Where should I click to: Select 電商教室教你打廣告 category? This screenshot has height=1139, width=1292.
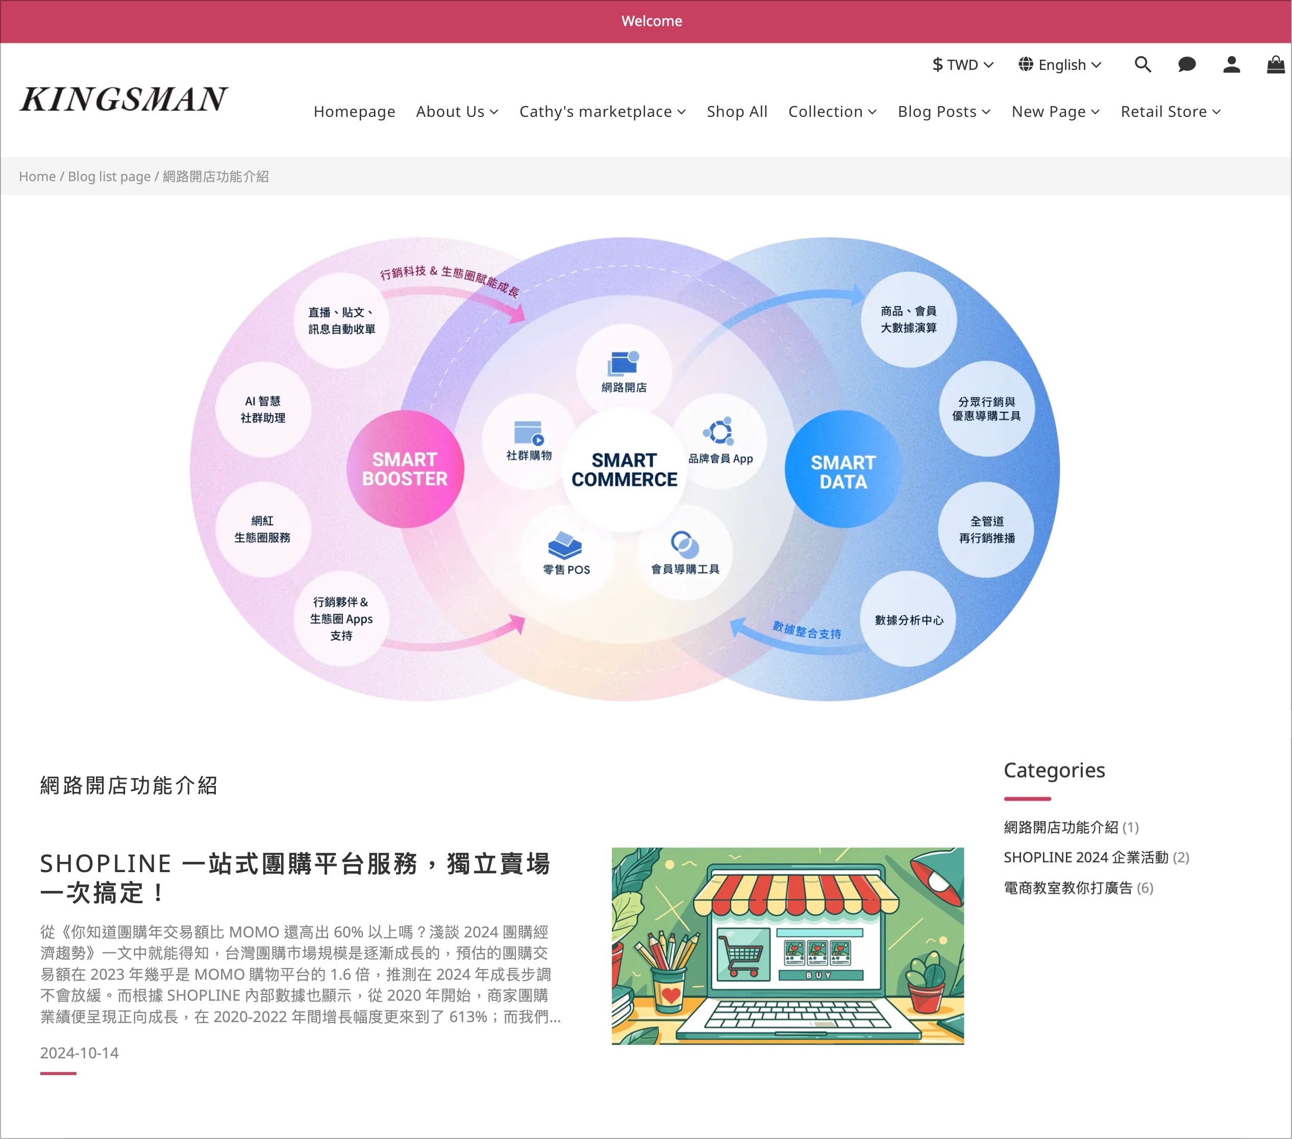[x=1078, y=888]
